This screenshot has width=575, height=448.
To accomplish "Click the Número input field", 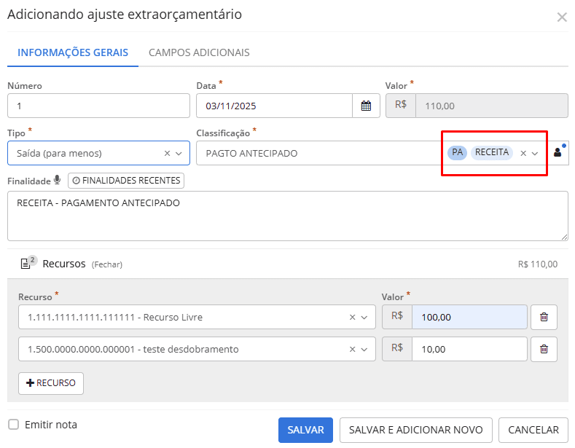I will [98, 106].
